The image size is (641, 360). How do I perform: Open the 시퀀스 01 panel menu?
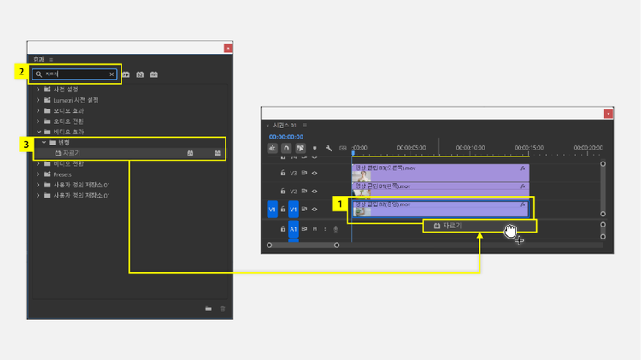pos(304,126)
